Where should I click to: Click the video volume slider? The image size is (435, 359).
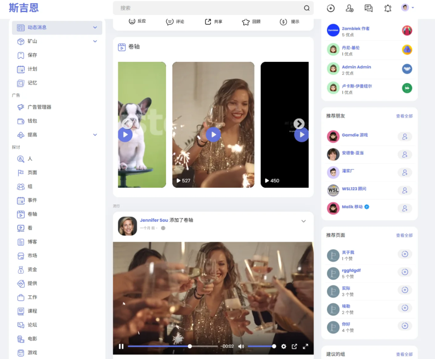point(261,346)
